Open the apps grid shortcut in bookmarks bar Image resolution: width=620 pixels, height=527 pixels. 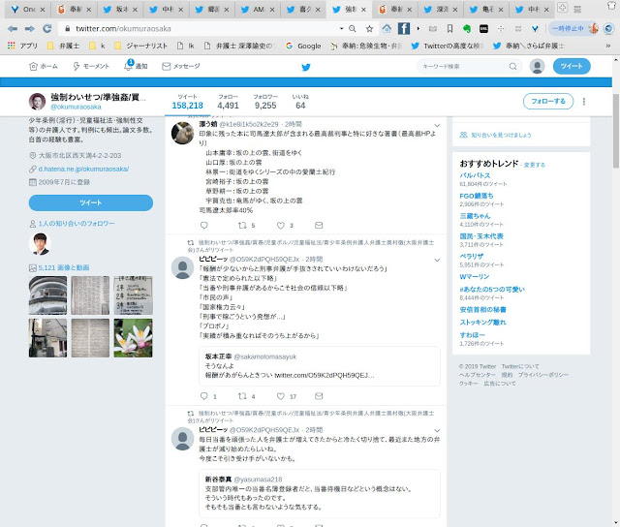tap(12, 46)
